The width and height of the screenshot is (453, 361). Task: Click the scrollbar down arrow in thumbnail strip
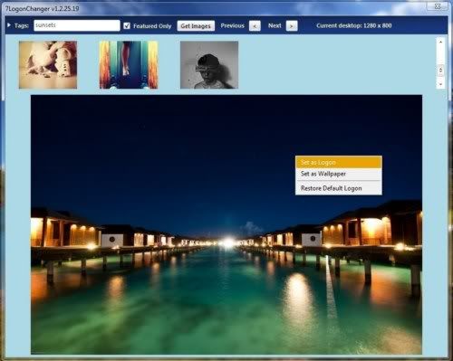(440, 84)
